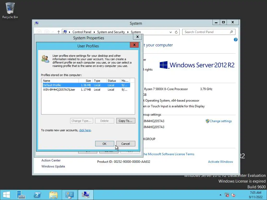Click Change settings link
Viewport: 267px width, 200px height.
point(221,121)
